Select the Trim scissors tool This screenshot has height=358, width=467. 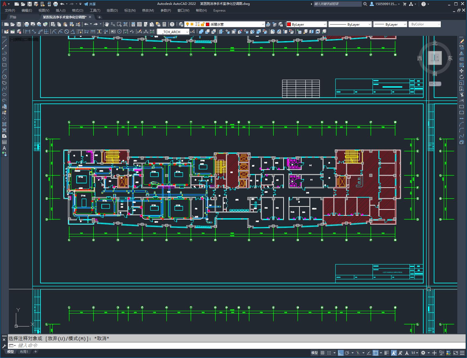462,95
